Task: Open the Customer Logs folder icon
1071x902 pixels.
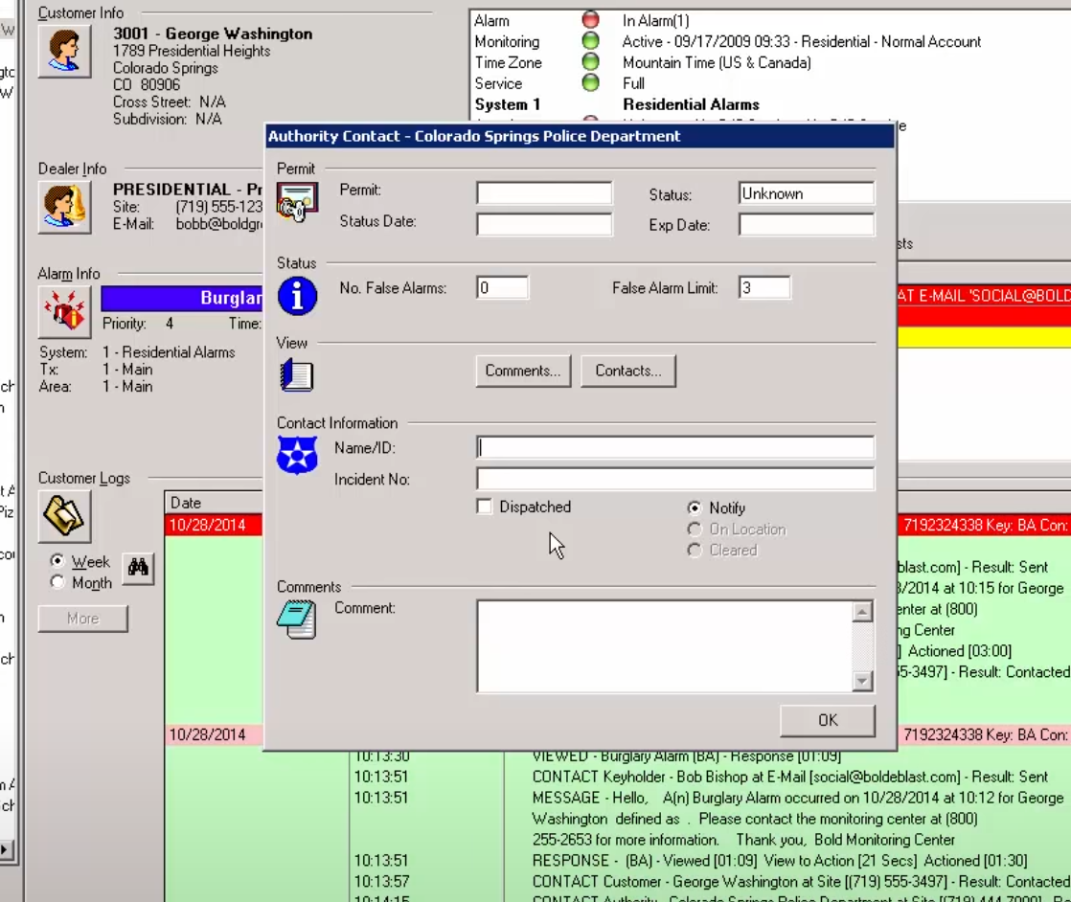Action: (64, 517)
